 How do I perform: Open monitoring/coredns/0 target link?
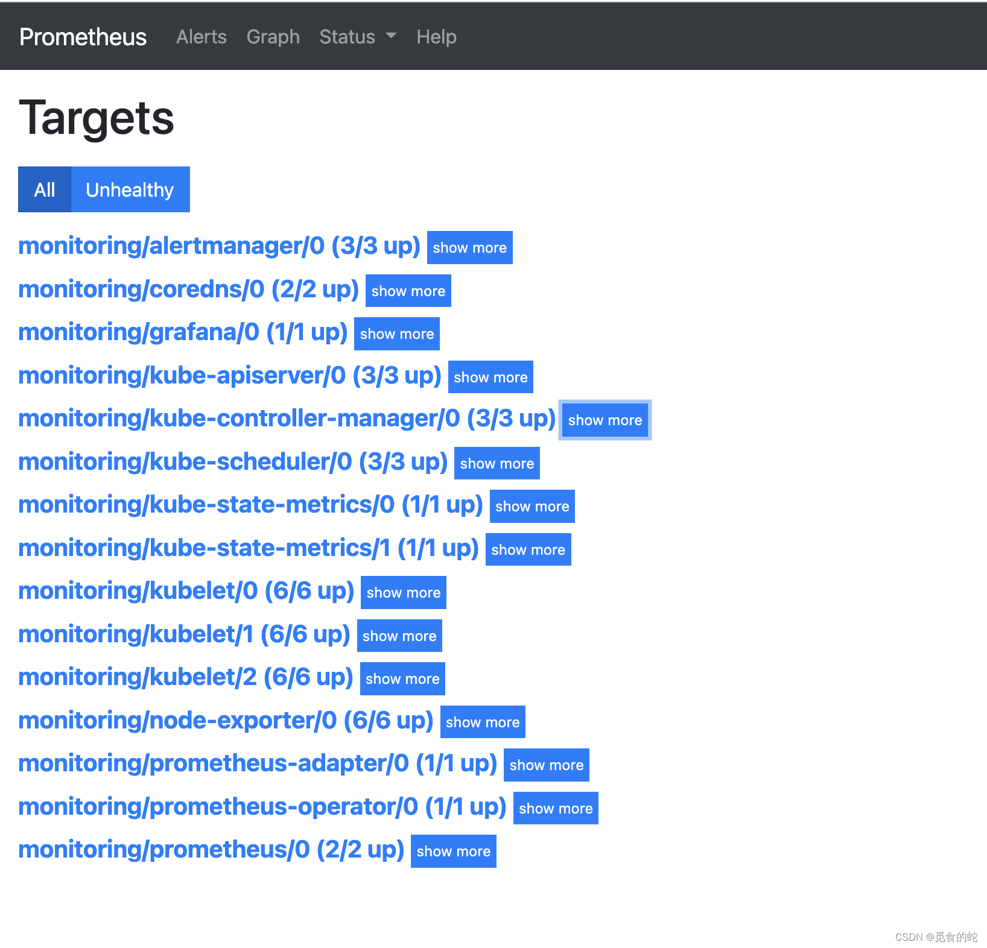point(188,289)
